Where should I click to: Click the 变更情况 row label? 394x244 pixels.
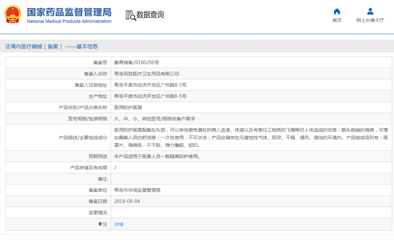[98, 213]
